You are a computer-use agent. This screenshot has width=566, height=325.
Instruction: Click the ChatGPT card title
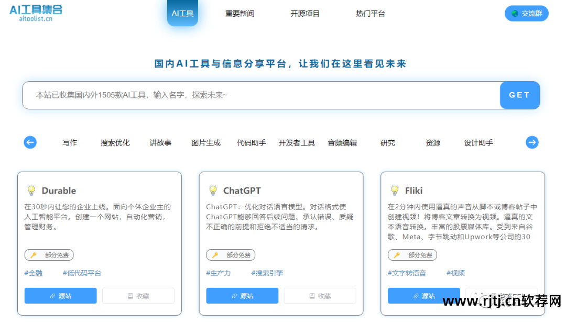pos(242,190)
